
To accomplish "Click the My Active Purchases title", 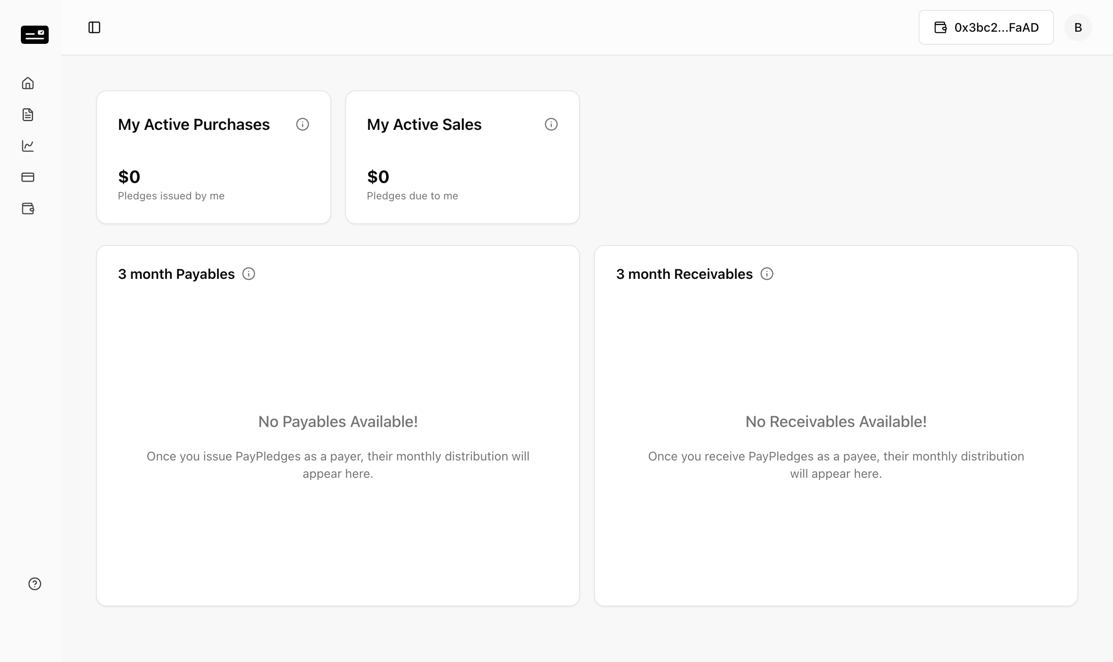I will (194, 125).
